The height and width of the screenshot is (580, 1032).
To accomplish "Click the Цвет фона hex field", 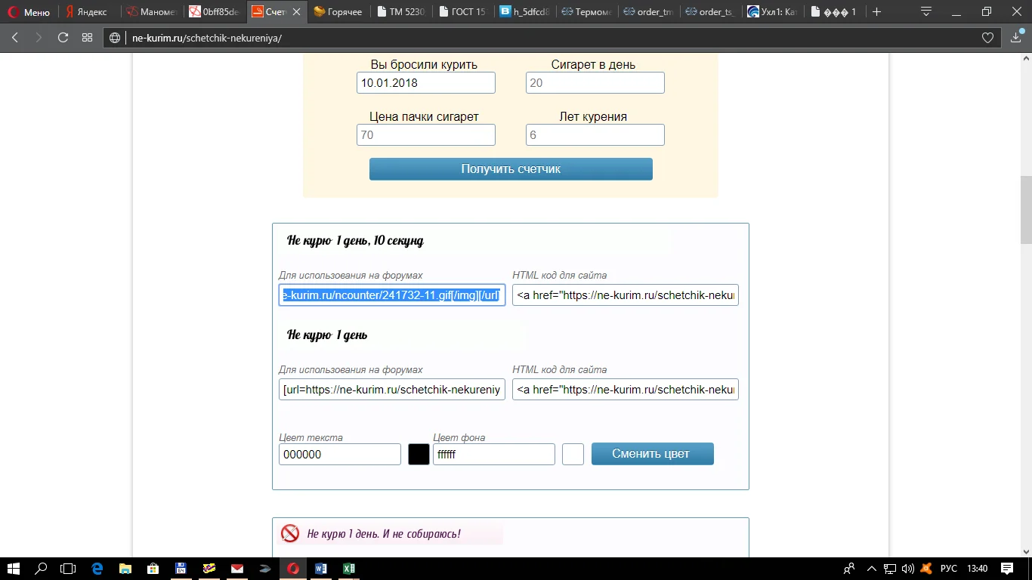I will (494, 455).
